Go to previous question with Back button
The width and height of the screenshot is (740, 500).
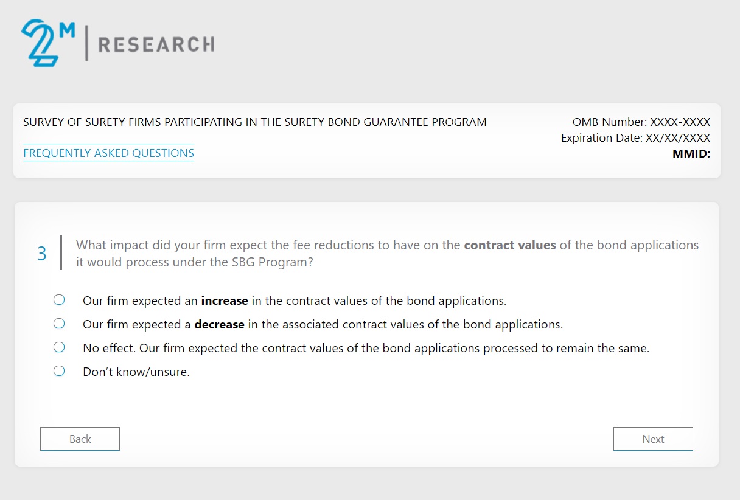[x=80, y=439]
